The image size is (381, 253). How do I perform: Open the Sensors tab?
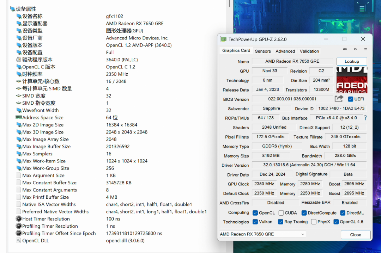tap(263, 51)
